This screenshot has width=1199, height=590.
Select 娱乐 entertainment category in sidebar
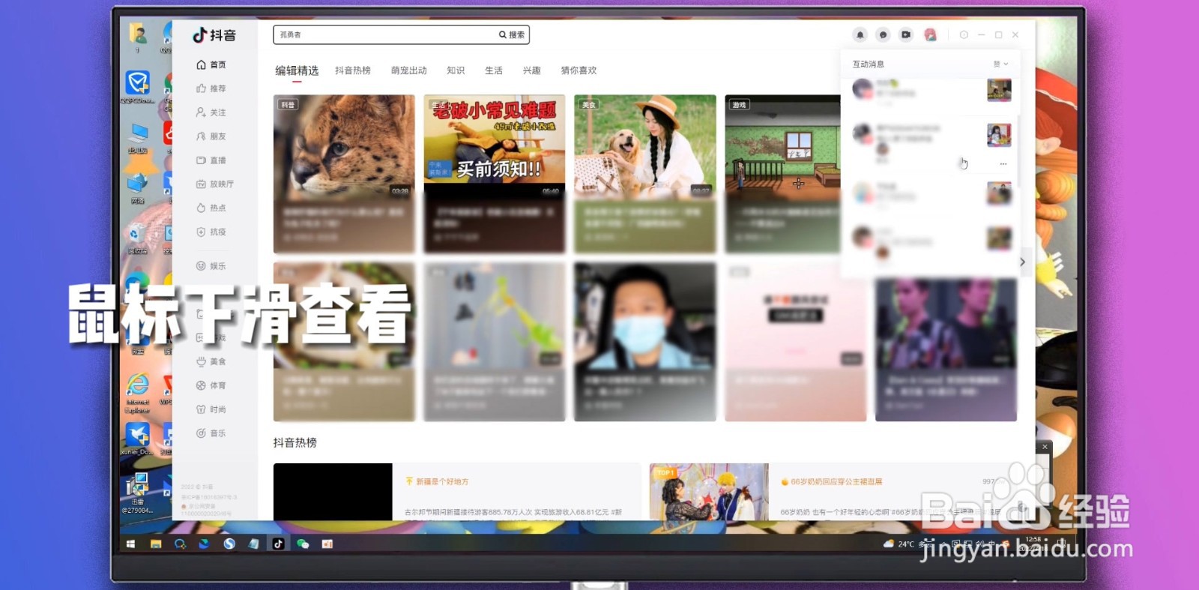[211, 266]
